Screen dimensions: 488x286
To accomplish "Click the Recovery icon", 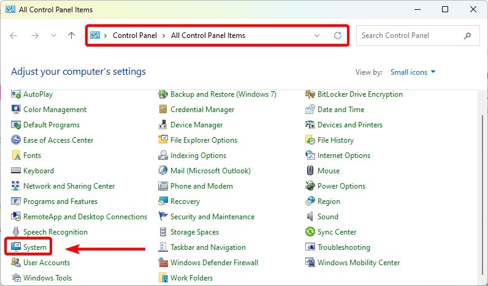I will (x=163, y=201).
